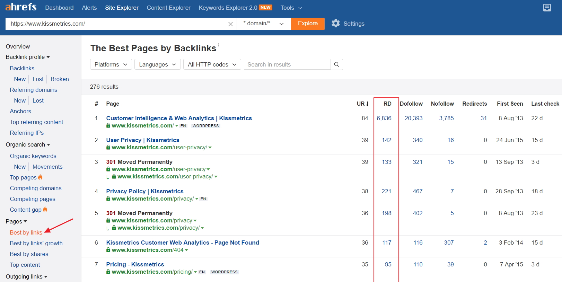Open the messages icon in top bar

[547, 8]
